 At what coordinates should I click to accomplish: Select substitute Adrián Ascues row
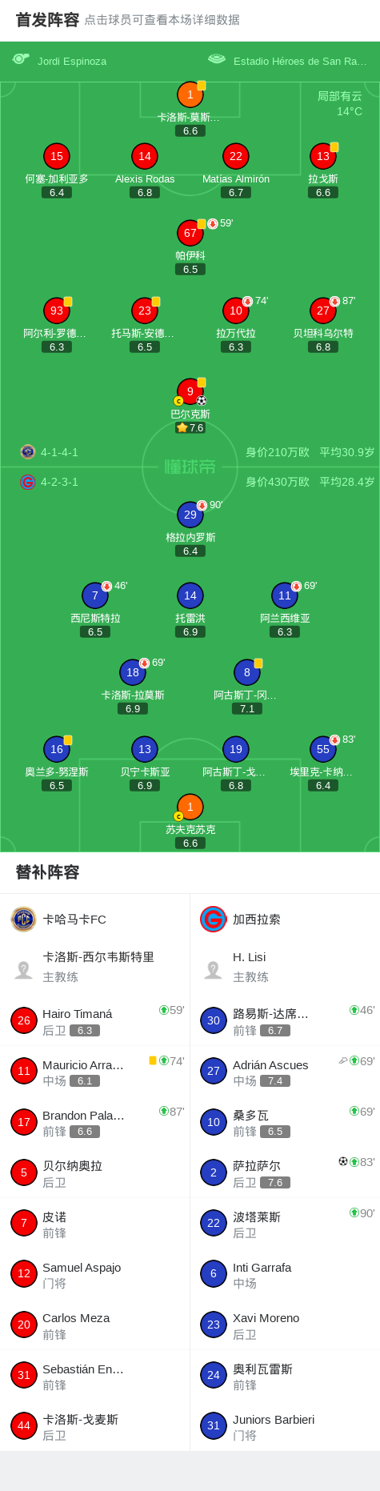[x=285, y=1071]
